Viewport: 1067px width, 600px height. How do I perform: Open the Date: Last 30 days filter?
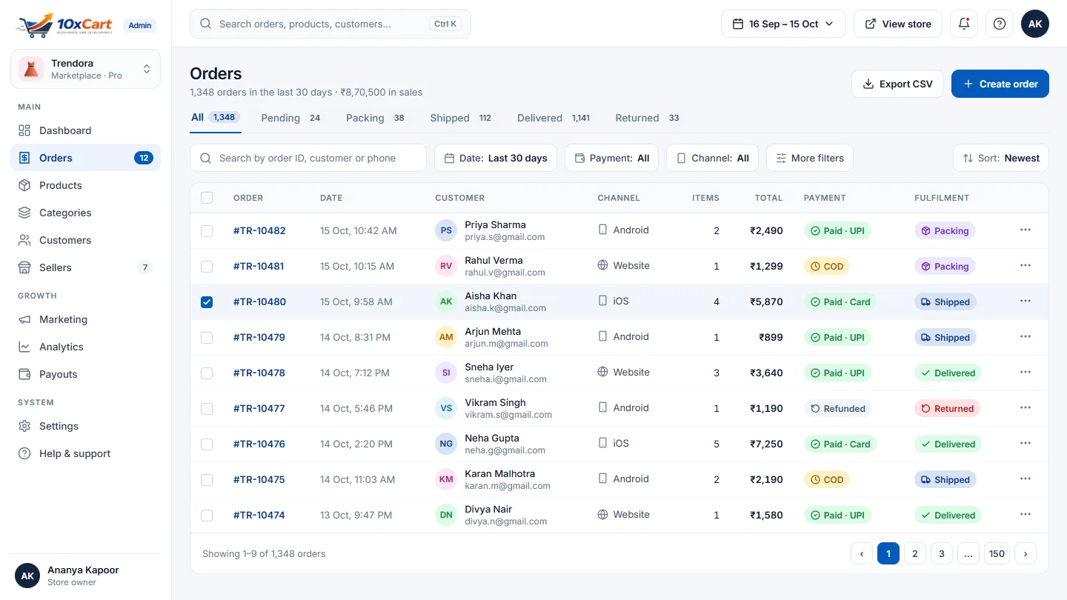pyautogui.click(x=496, y=158)
